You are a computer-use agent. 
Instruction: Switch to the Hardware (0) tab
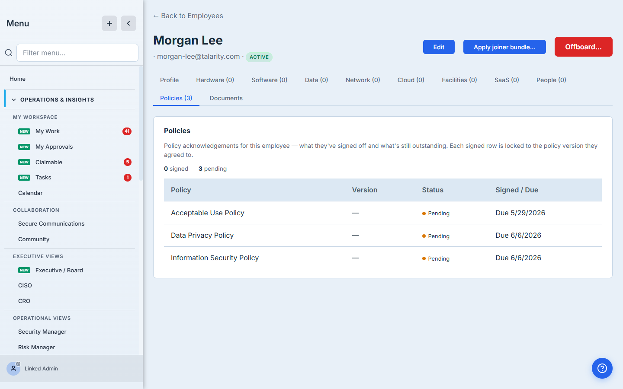(x=215, y=80)
